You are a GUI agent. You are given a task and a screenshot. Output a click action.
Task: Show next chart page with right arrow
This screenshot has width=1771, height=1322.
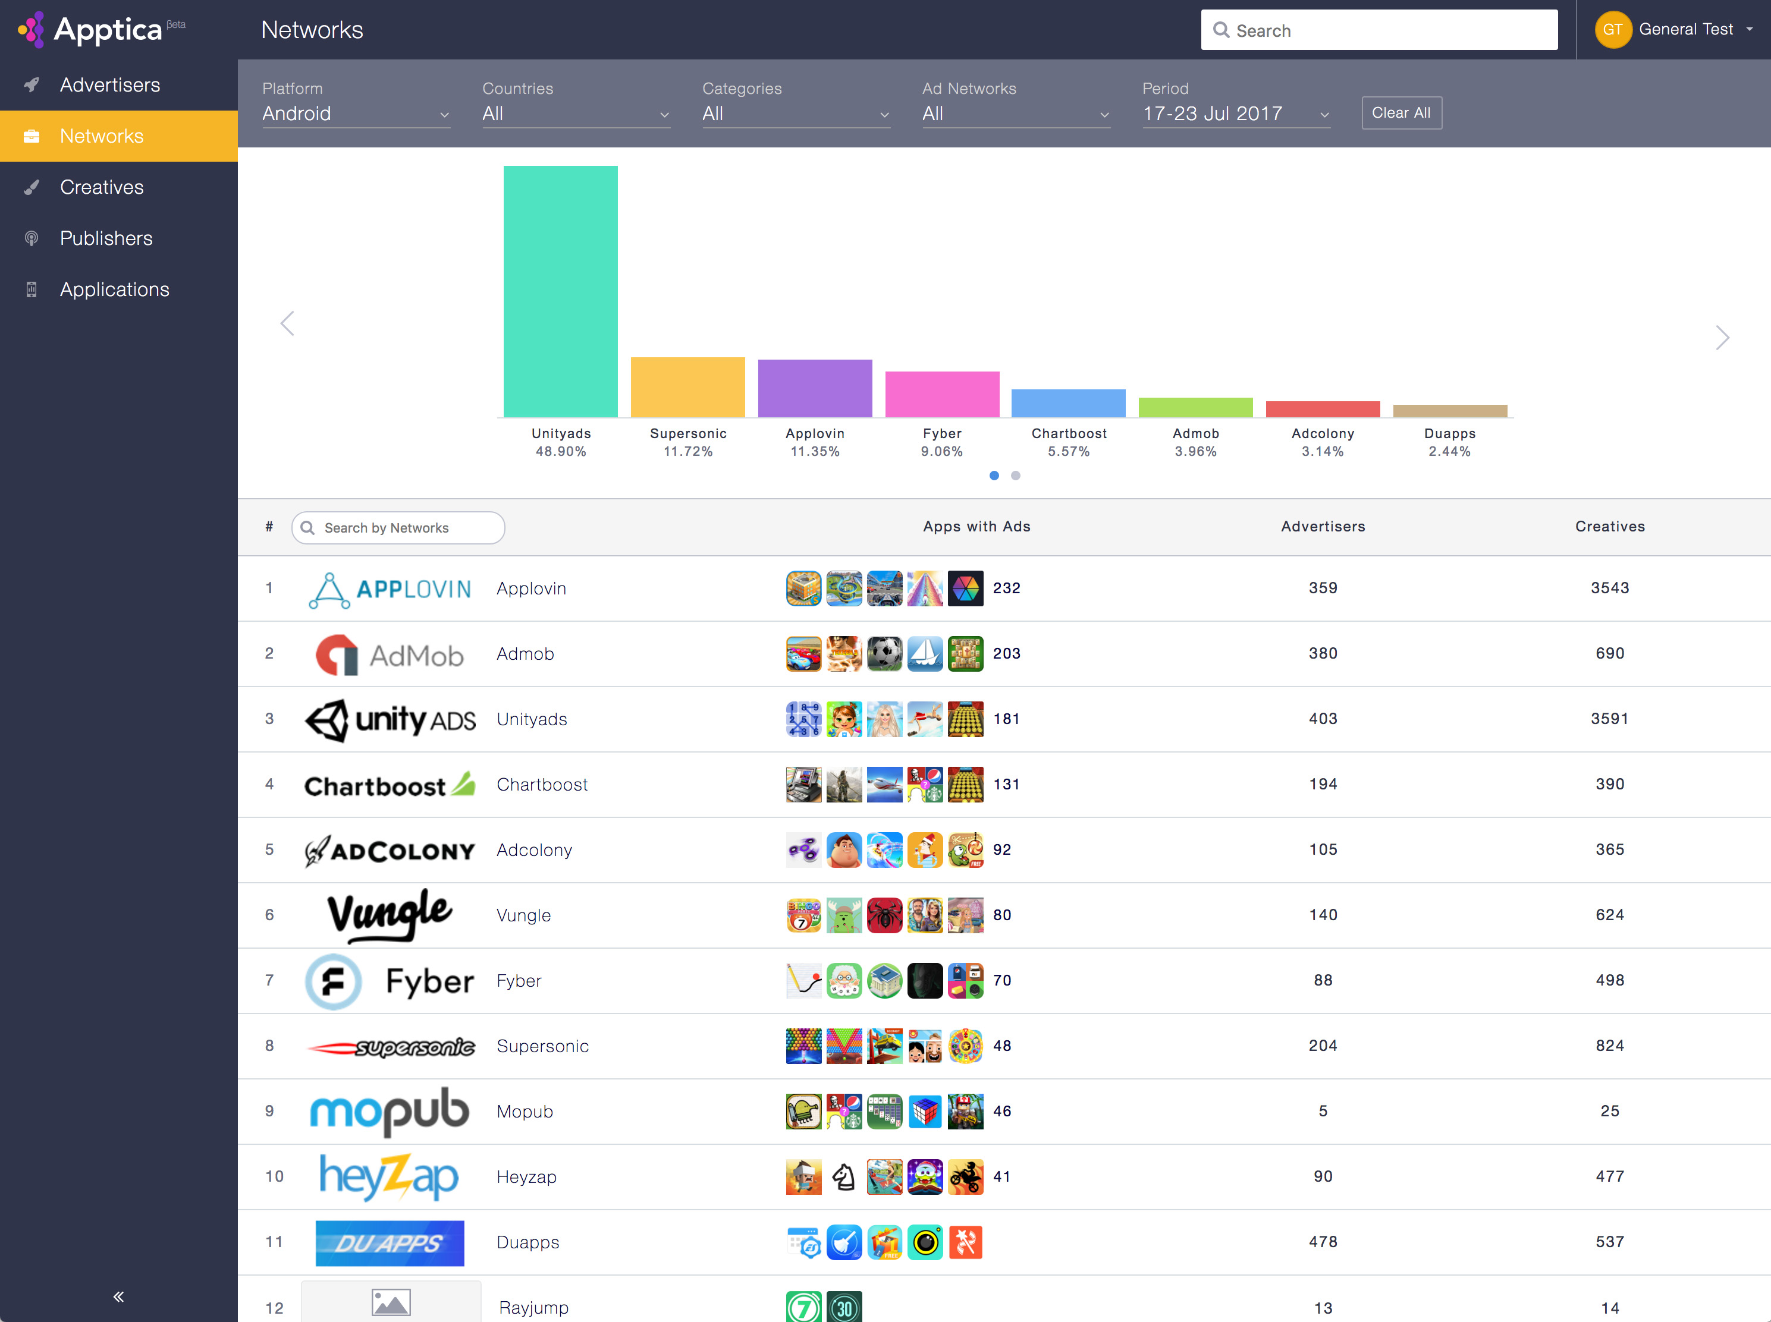pyautogui.click(x=1722, y=338)
